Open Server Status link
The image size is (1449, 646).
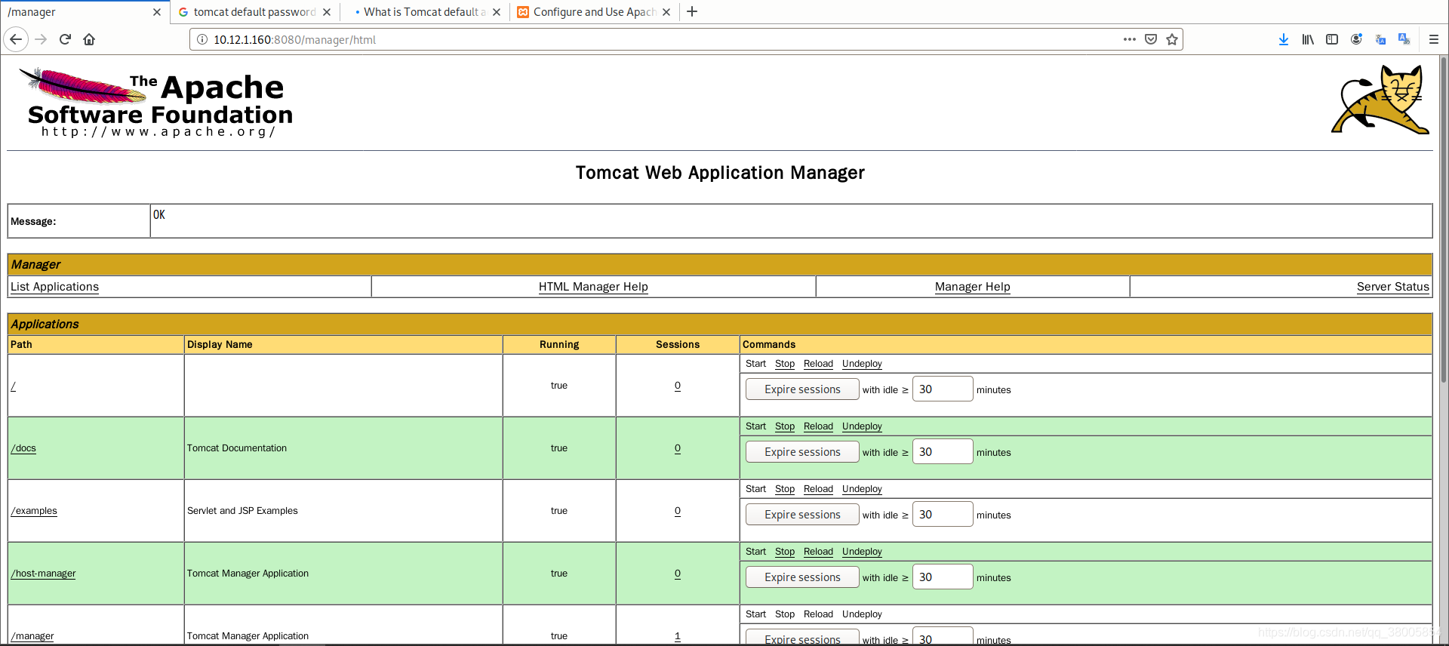coord(1392,287)
